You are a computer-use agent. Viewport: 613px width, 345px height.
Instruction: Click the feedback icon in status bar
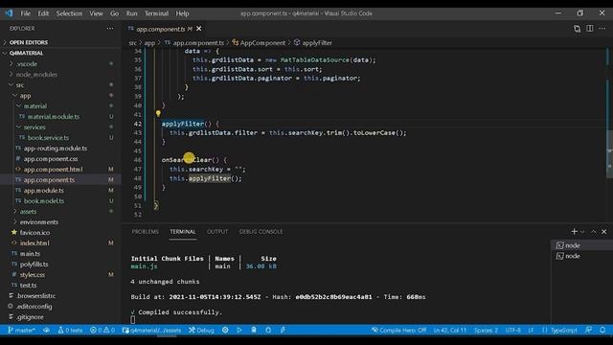pos(588,330)
